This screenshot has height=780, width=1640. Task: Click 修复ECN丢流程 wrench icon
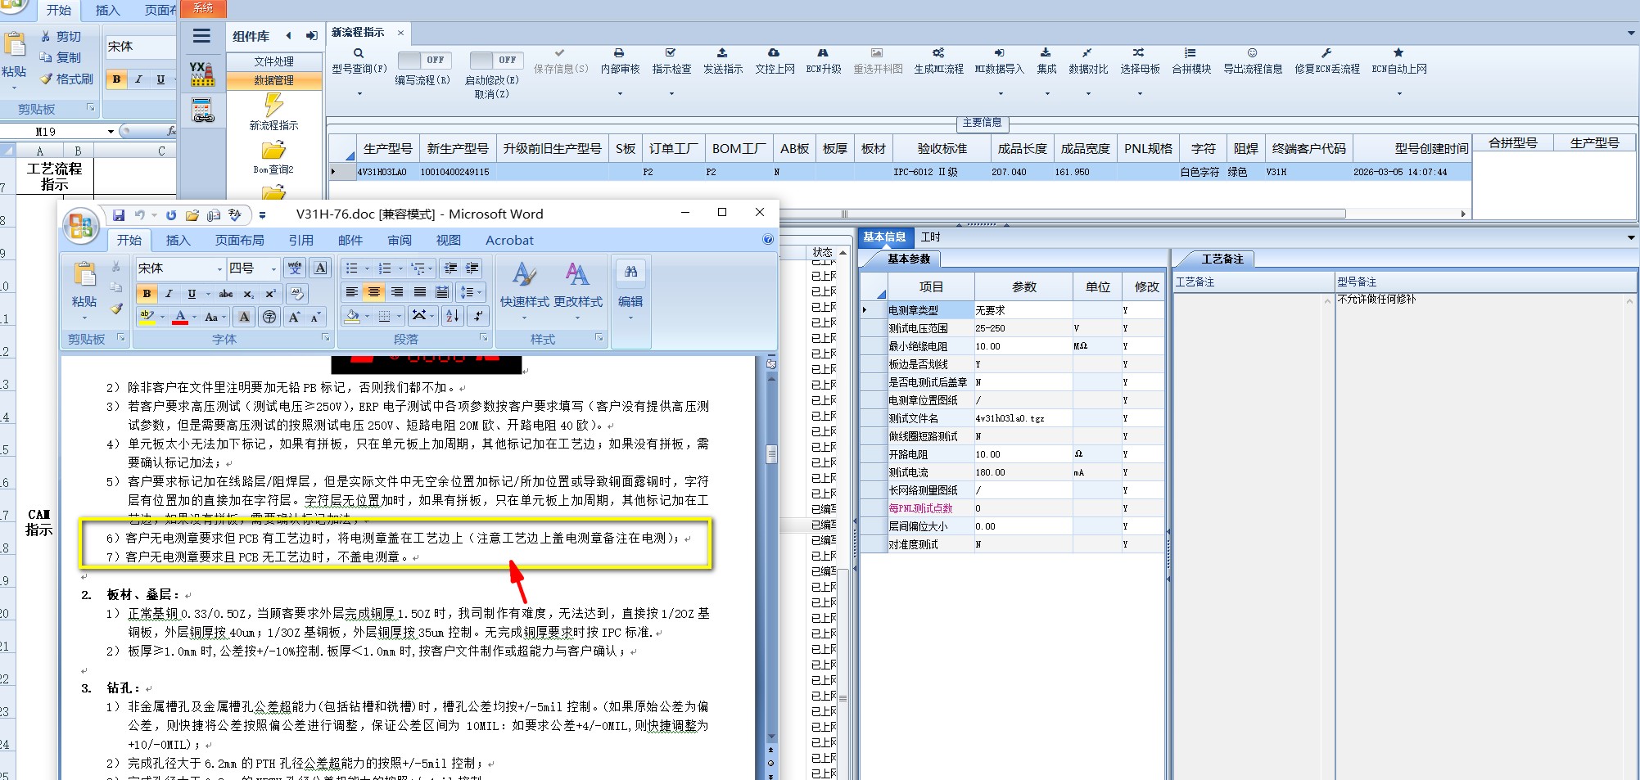pos(1326,52)
